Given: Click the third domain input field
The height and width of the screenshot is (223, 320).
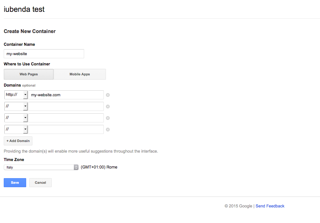Looking at the screenshot, I should (66, 118).
